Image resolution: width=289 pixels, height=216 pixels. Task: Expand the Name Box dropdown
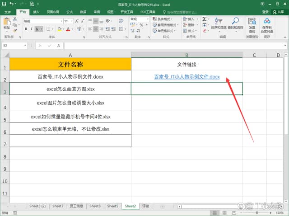tap(25, 46)
